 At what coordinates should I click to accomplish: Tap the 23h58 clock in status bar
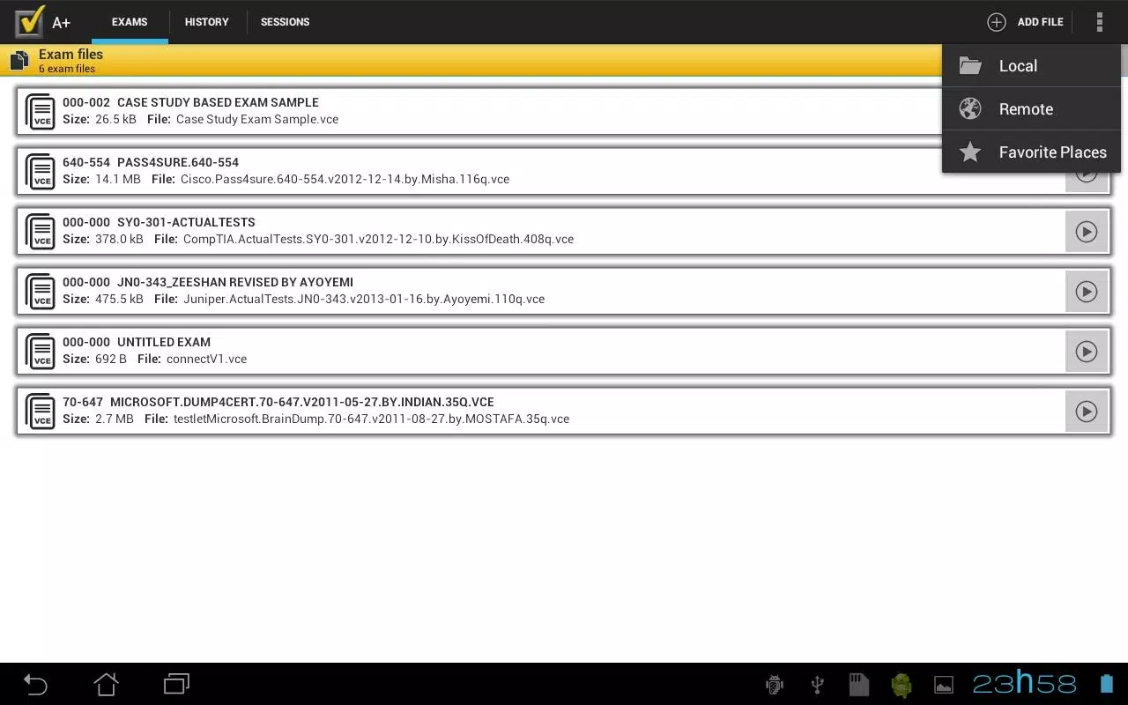[x=1025, y=683]
